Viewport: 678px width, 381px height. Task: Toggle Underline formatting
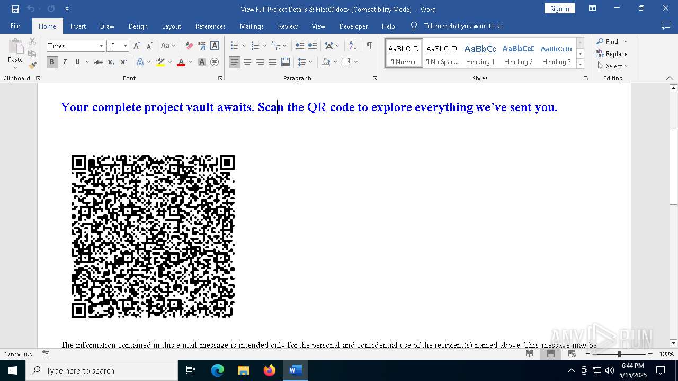[77, 62]
